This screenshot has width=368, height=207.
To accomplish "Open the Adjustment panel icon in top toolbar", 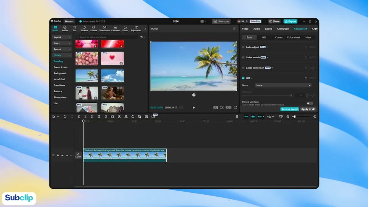I will click(136, 28).
